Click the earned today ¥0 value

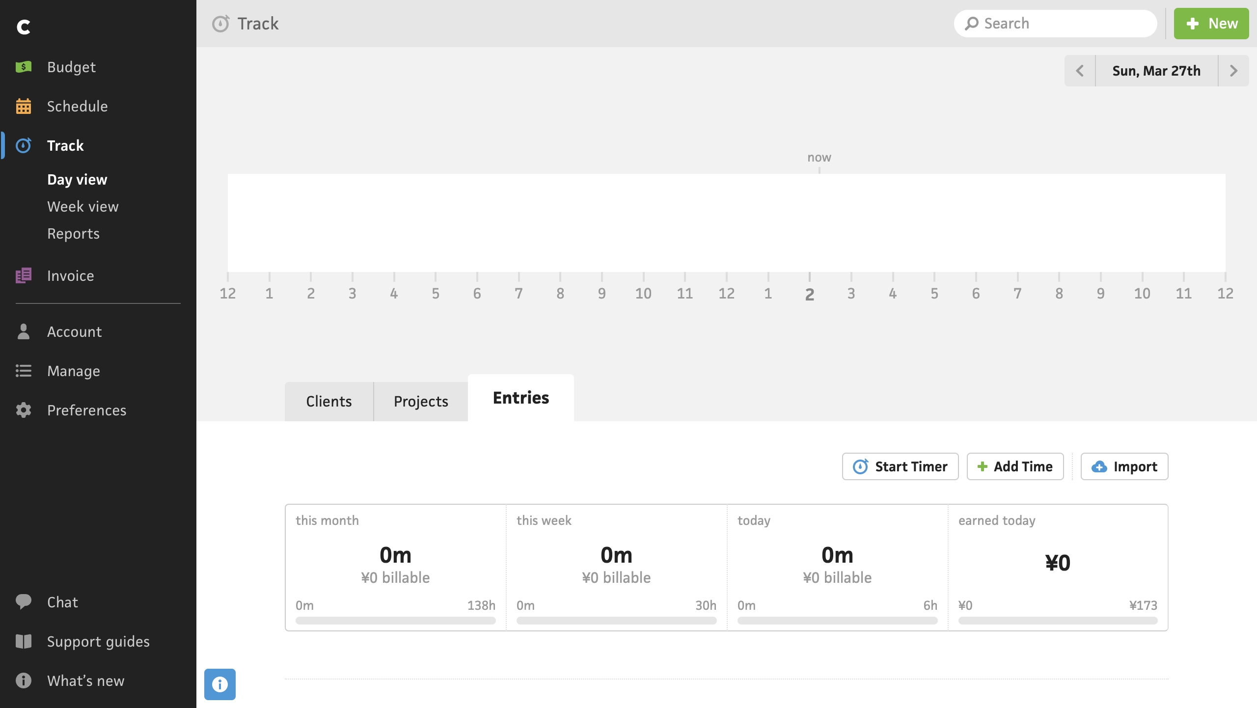[x=1058, y=563]
